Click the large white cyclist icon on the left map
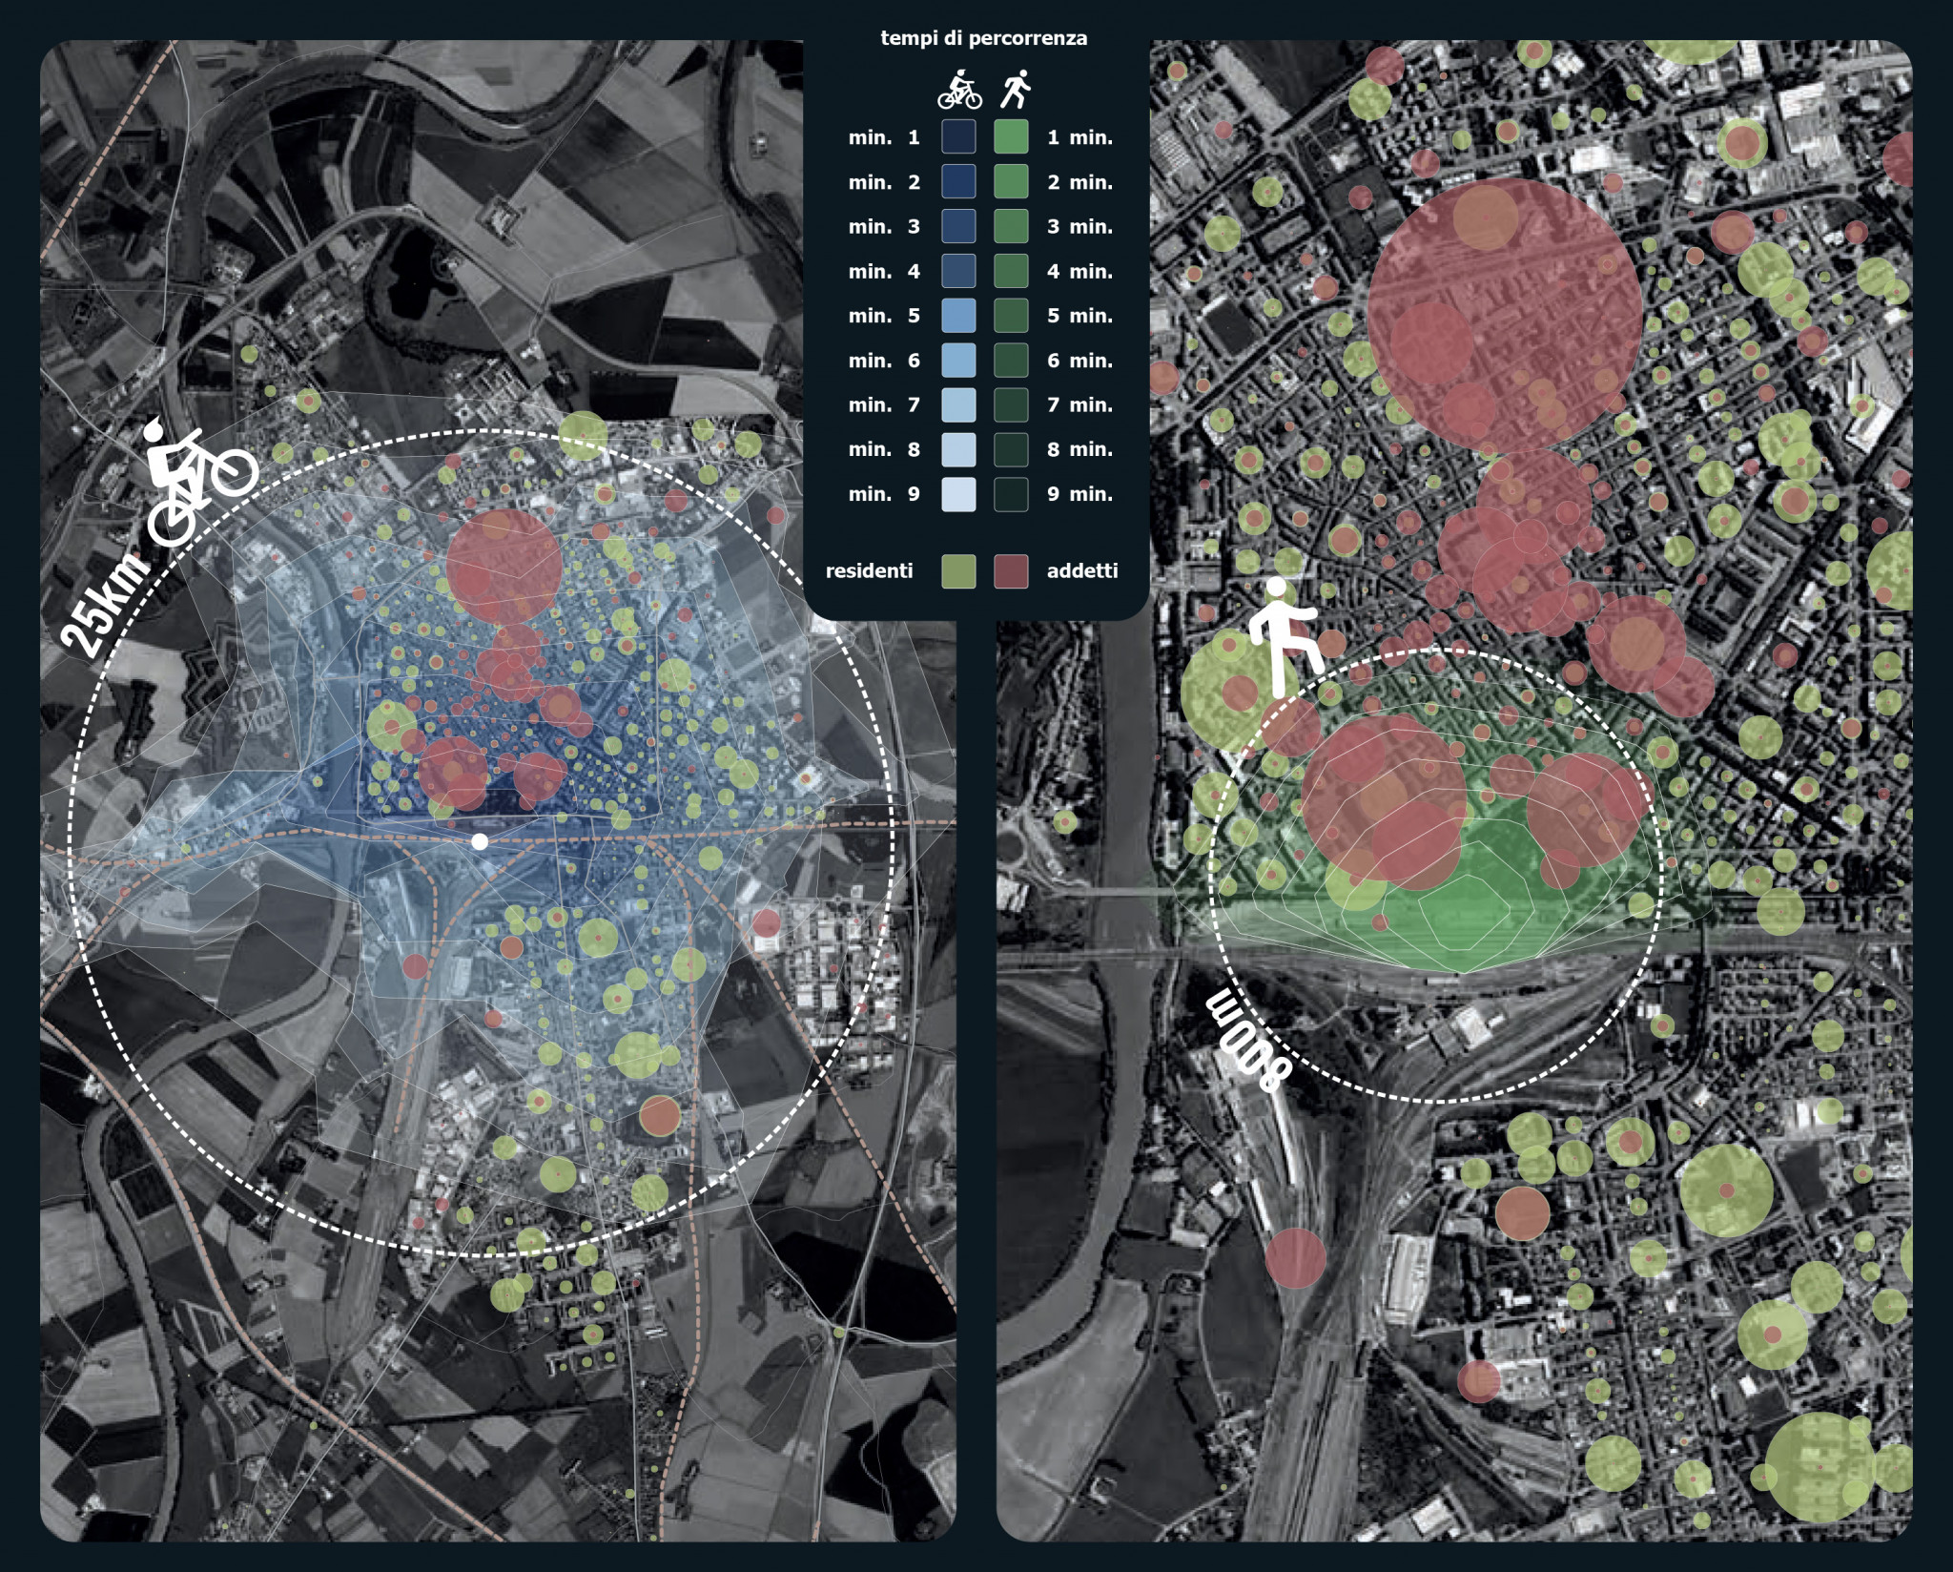Viewport: 1953px width, 1572px height. pyautogui.click(x=200, y=480)
